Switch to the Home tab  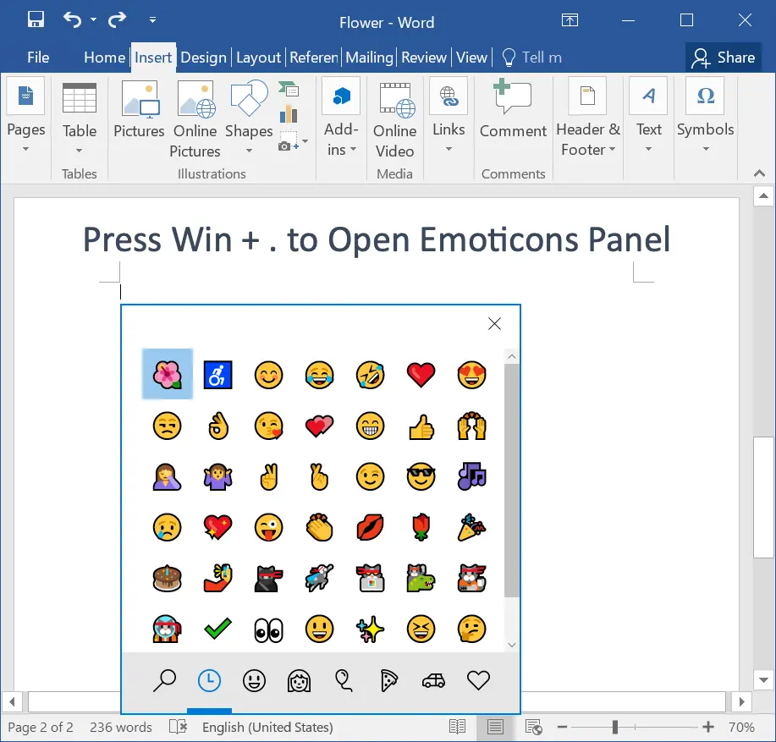[x=104, y=58]
